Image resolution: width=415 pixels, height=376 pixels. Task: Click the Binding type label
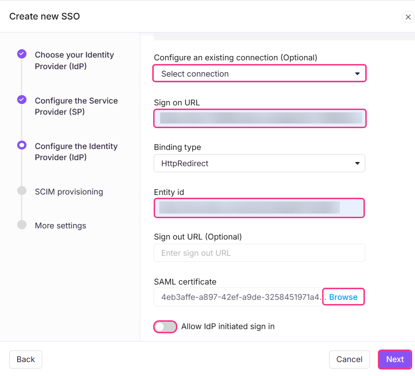pyautogui.click(x=178, y=147)
